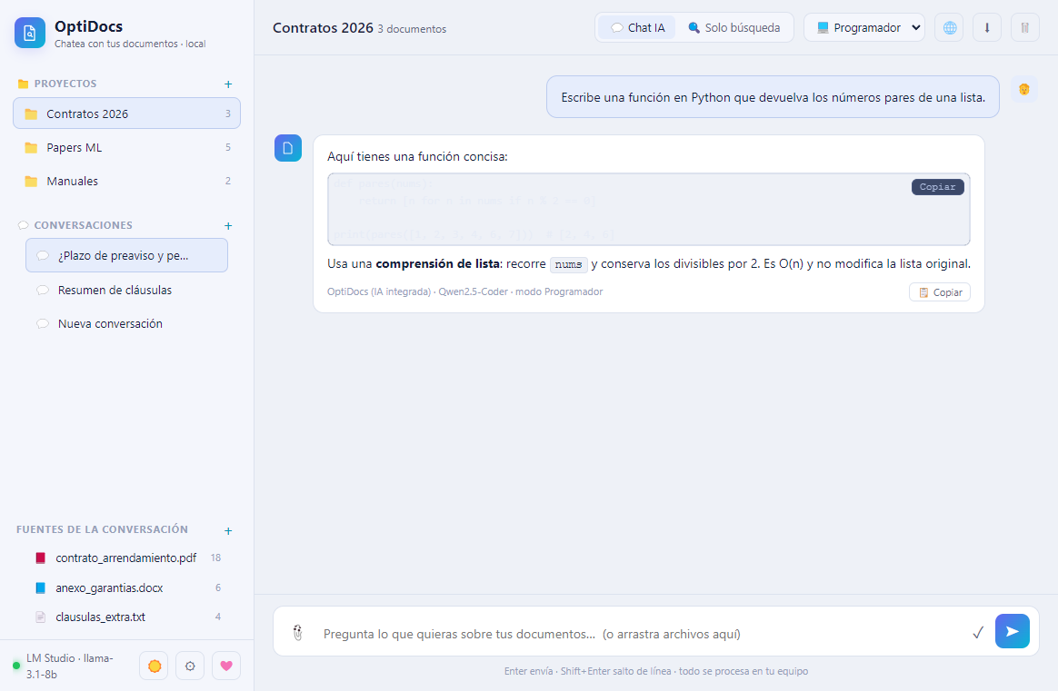The width and height of the screenshot is (1058, 691).
Task: Click the download arrow icon in header
Action: pyautogui.click(x=987, y=27)
